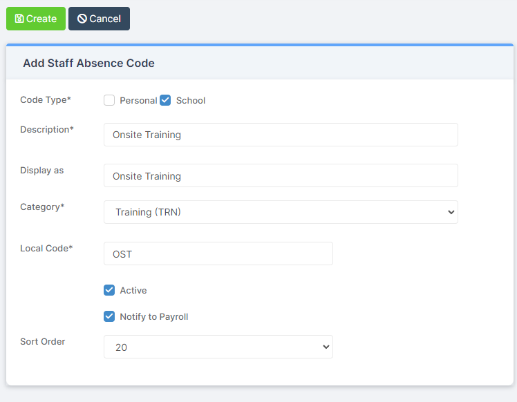Click the "School" checkbox label text
The width and height of the screenshot is (517, 402).
click(191, 101)
